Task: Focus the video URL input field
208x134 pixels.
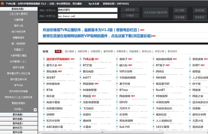Action: point(88,16)
